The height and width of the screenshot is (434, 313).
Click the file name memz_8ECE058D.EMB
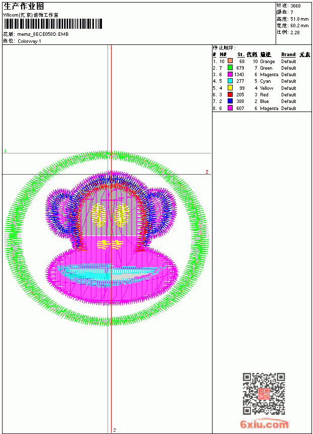coord(43,34)
